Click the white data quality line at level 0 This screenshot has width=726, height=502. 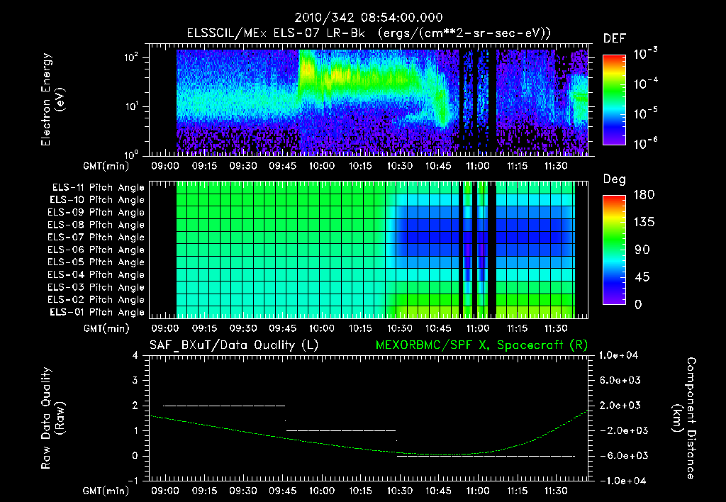coord(486,456)
